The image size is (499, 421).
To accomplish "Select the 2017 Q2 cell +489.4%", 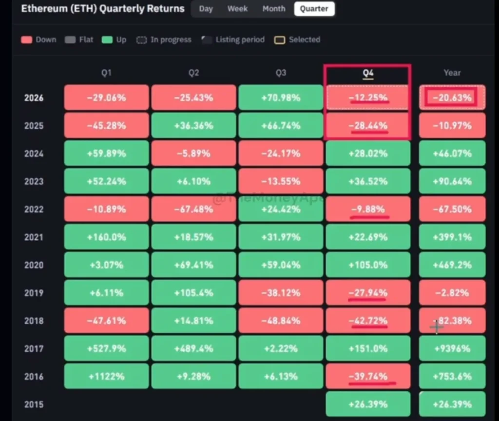I will pos(193,348).
